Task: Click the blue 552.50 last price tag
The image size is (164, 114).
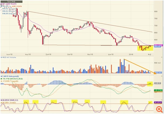Action: click(158, 47)
